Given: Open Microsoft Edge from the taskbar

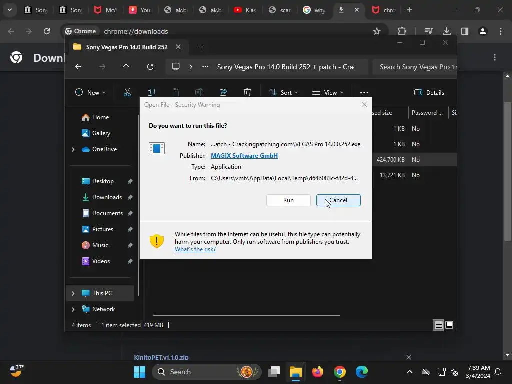Looking at the screenshot, I should point(362,372).
